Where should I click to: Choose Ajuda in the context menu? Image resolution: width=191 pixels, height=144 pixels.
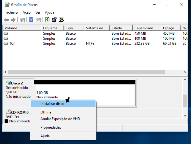coord(63,136)
